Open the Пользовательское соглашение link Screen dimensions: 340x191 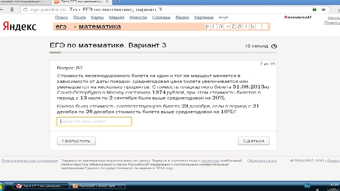point(30,161)
